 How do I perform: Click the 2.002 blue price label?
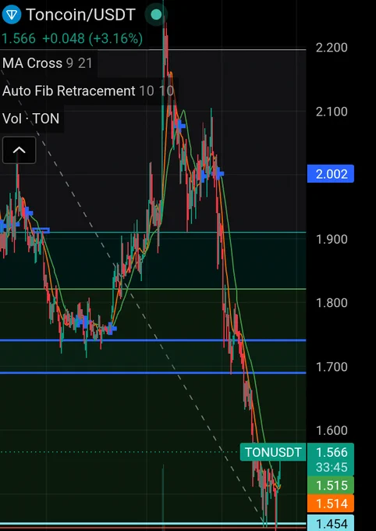pos(331,173)
